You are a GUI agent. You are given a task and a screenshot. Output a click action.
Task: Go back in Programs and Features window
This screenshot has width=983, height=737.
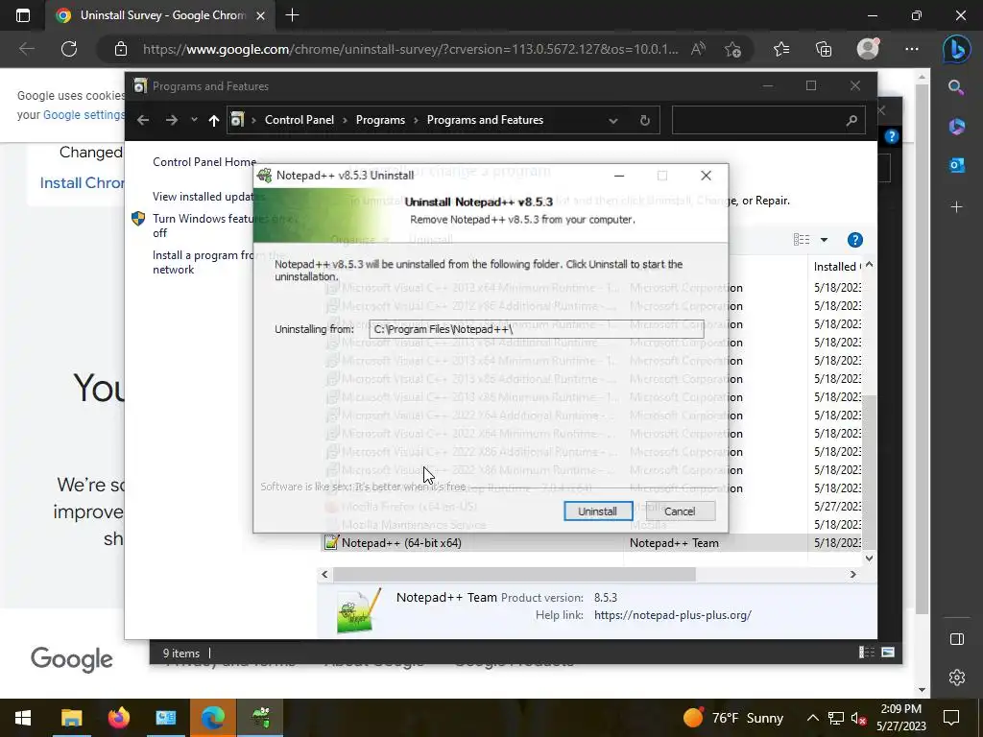143,120
